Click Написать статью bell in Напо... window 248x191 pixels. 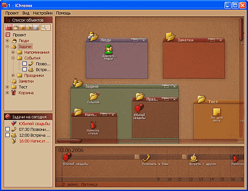93,125
